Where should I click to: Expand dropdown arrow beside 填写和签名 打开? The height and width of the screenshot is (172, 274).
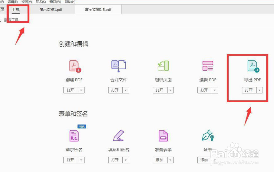[x=126, y=160]
